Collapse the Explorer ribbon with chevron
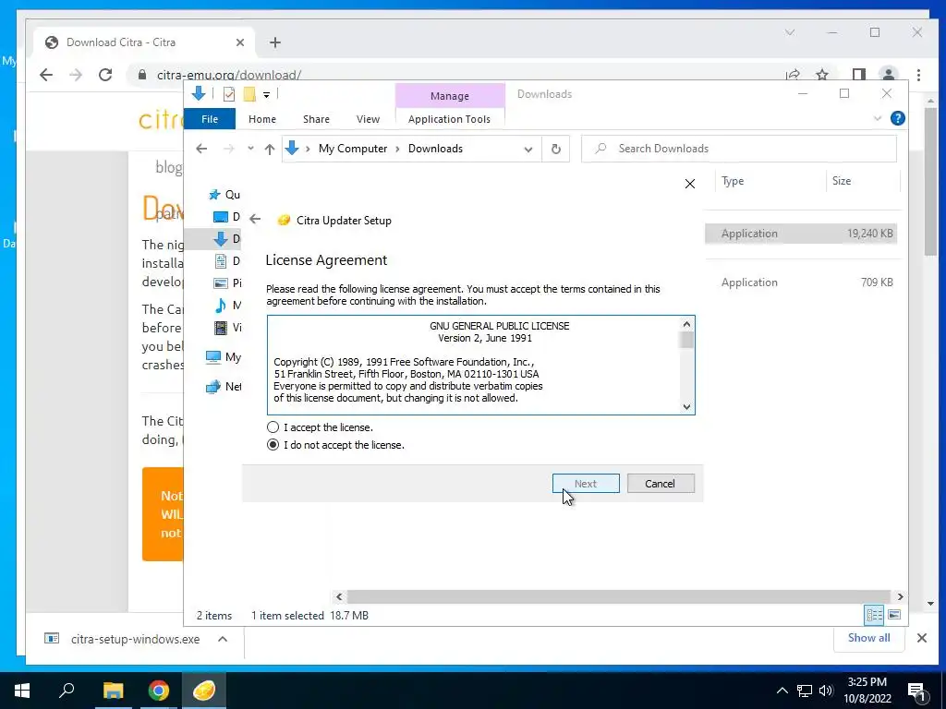The height and width of the screenshot is (709, 946). [x=878, y=119]
